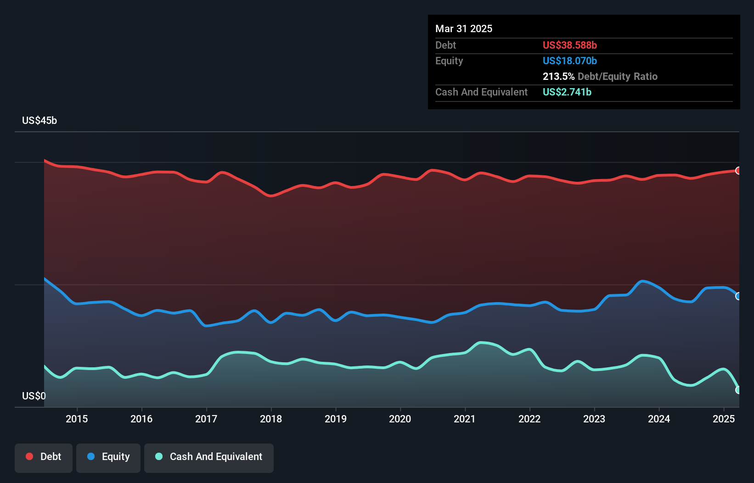Click the 2024 x-axis label
The width and height of the screenshot is (754, 483).
pyautogui.click(x=659, y=419)
